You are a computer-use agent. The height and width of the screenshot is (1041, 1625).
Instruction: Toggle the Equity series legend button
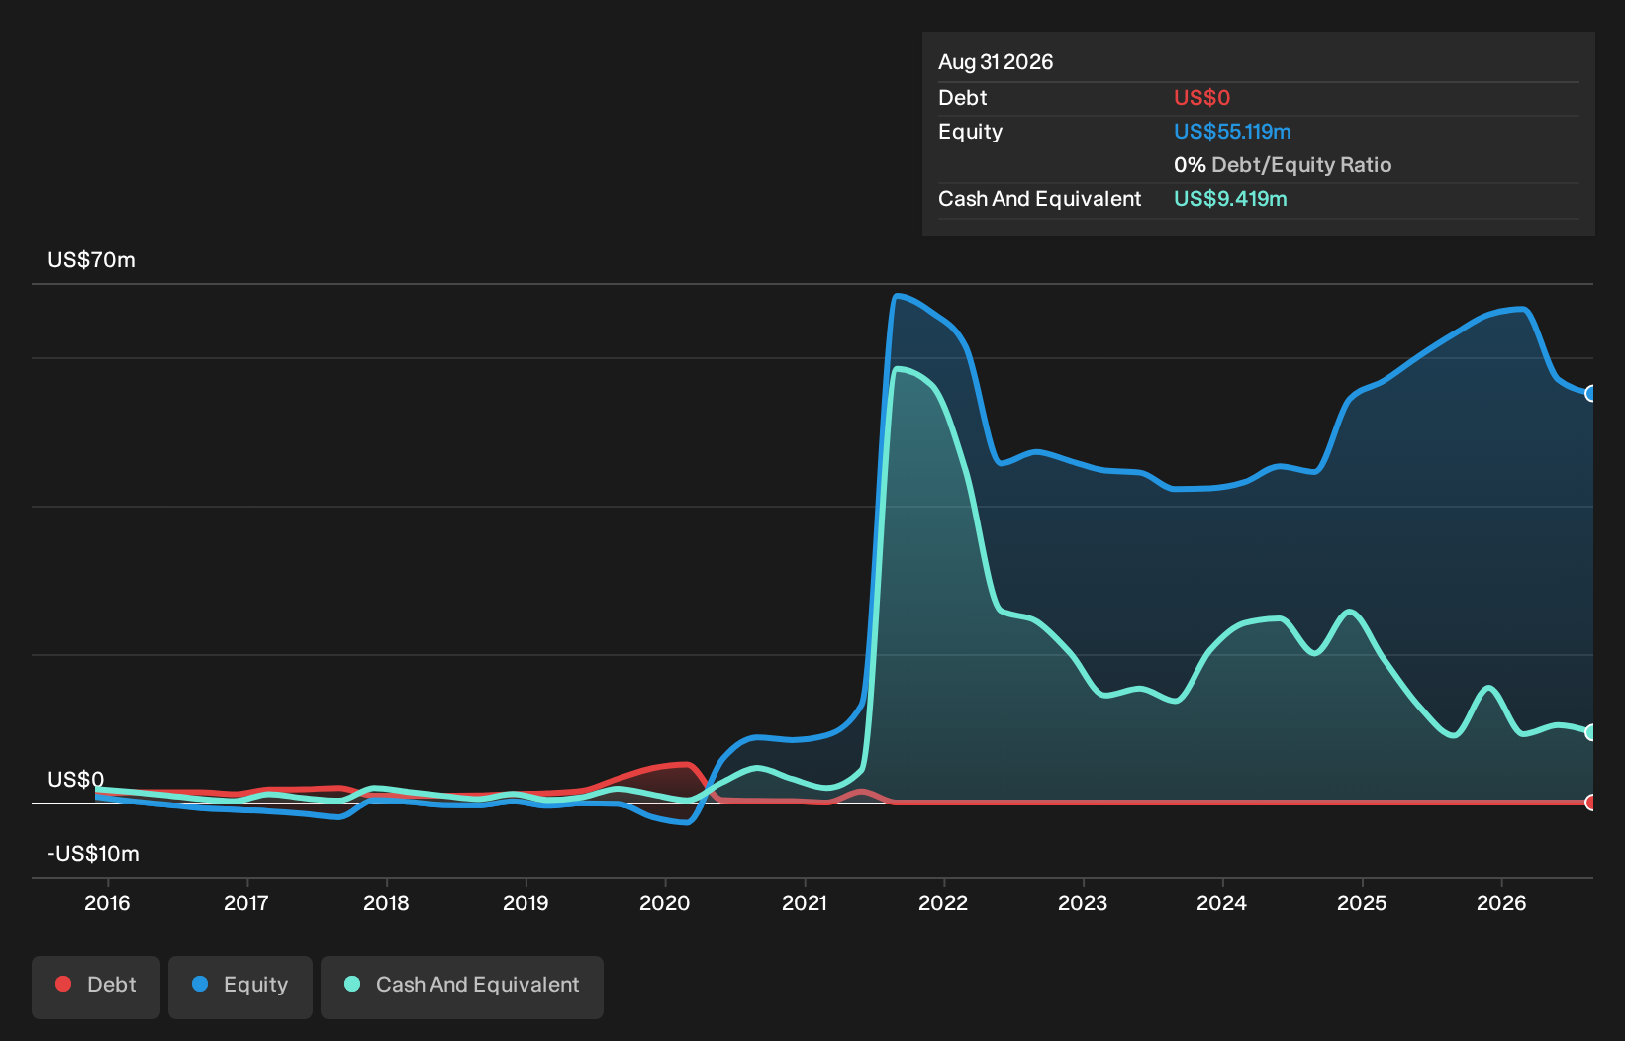[x=240, y=987]
